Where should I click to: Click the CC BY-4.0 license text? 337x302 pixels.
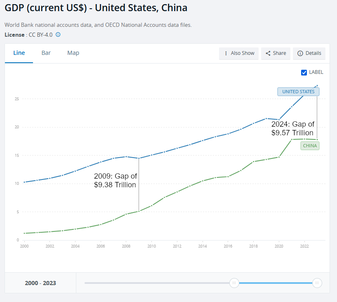[40, 35]
